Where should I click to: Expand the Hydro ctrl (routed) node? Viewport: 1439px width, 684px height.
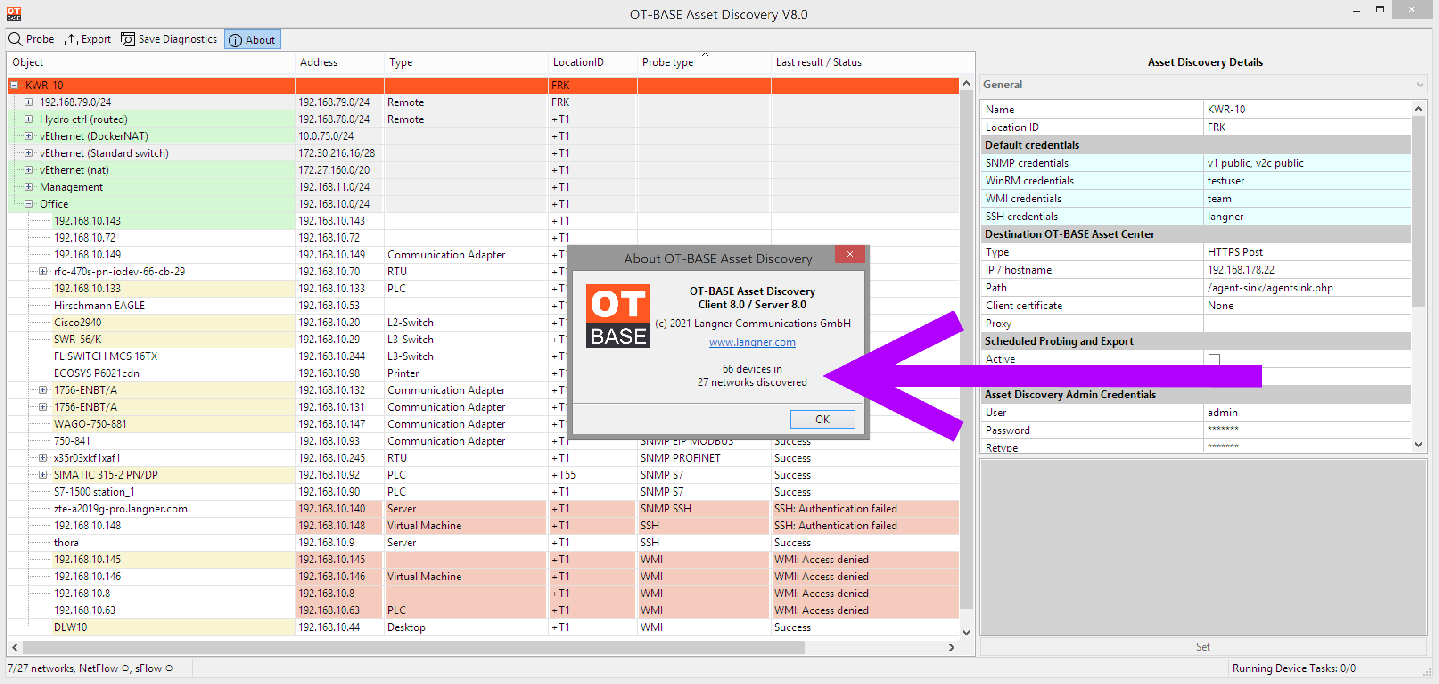point(29,119)
